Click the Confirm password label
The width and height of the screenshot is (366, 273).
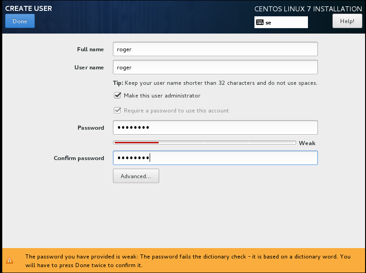79,158
